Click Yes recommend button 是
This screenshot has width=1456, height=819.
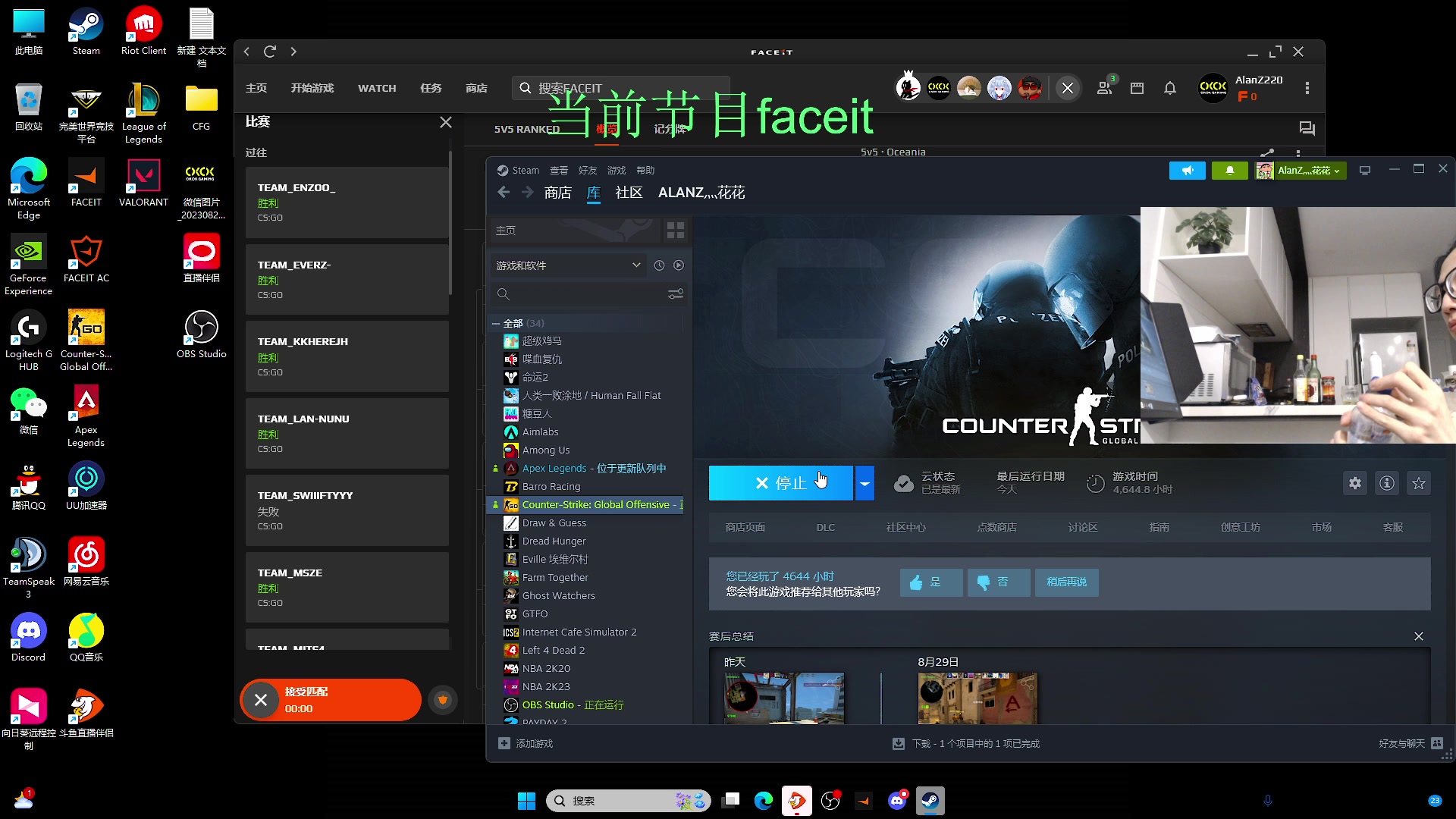click(931, 582)
